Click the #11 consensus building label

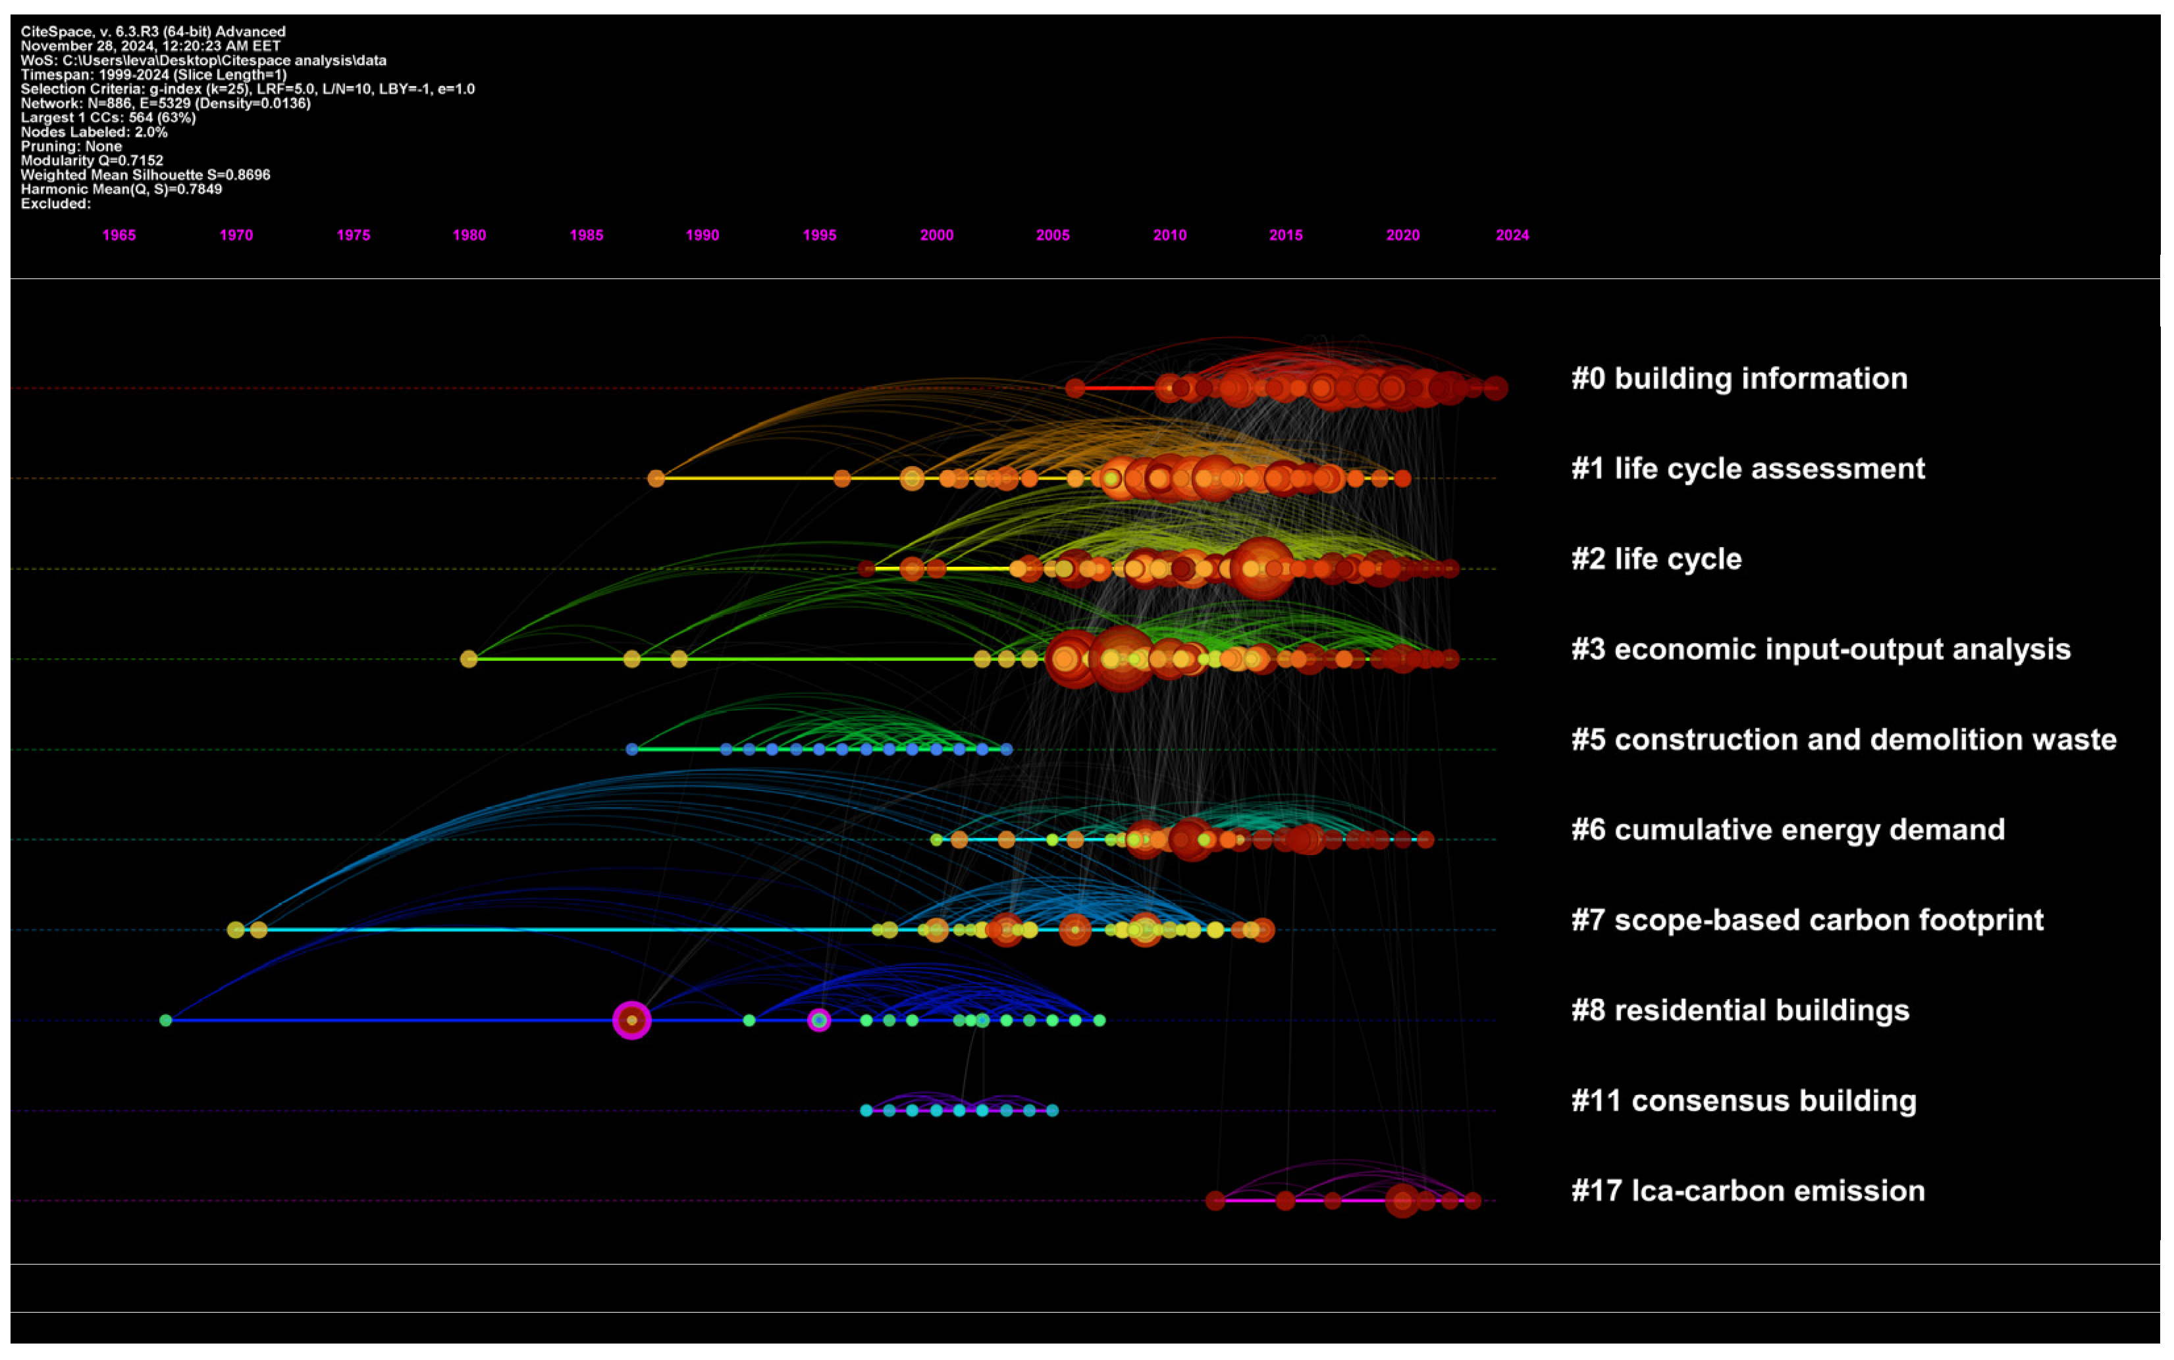pos(1743,1101)
